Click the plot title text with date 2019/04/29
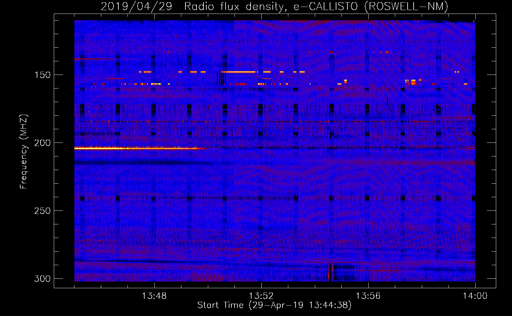512x316 pixels. click(x=274, y=6)
